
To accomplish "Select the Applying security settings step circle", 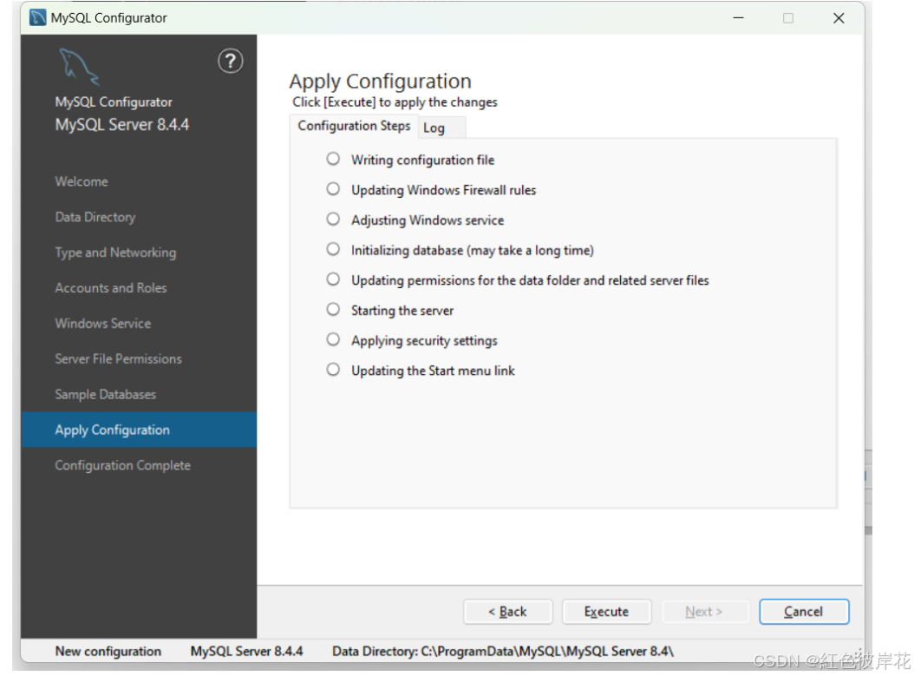I will click(333, 339).
